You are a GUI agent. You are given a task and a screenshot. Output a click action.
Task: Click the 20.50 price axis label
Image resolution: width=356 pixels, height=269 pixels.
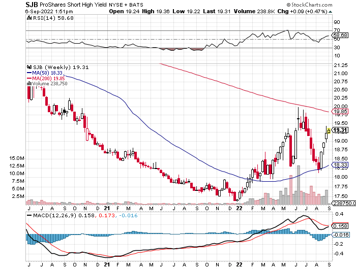click(x=341, y=90)
